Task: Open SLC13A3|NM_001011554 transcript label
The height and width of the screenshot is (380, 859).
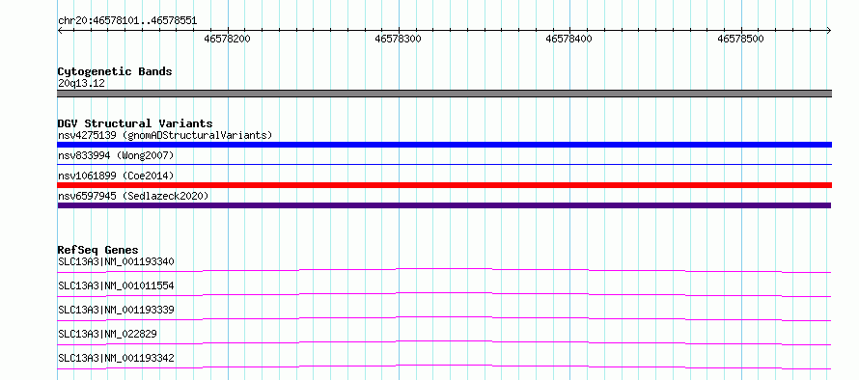Action: click(x=116, y=285)
